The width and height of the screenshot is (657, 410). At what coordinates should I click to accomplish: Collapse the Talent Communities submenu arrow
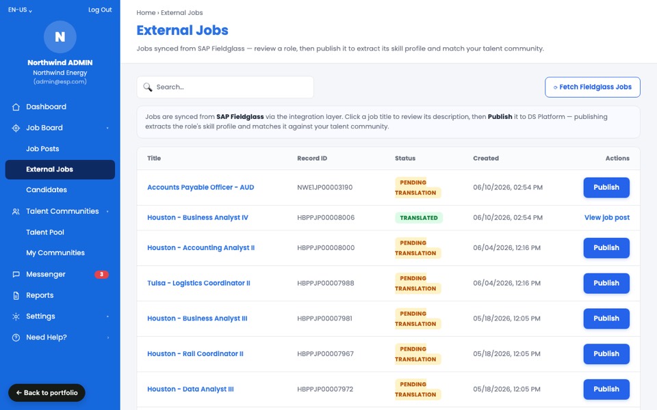pos(107,212)
